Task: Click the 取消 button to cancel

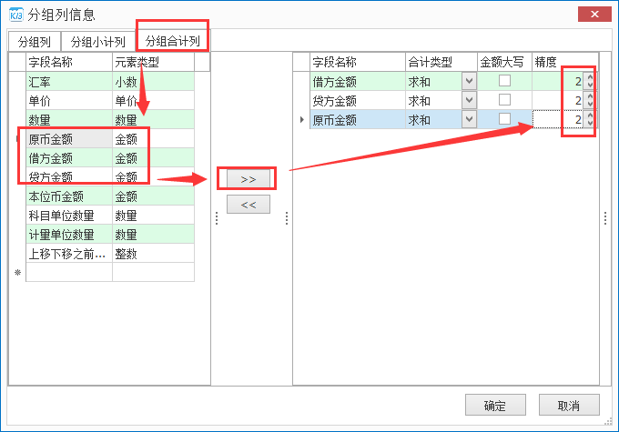Action: (x=569, y=406)
